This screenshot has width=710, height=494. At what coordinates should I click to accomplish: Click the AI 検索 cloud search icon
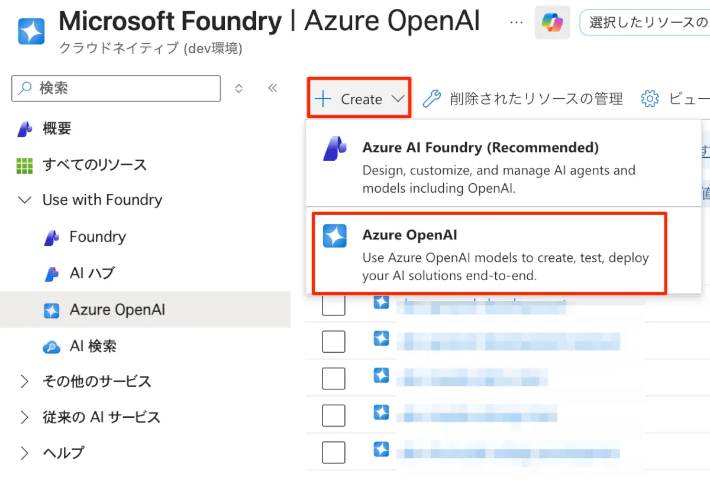(52, 347)
